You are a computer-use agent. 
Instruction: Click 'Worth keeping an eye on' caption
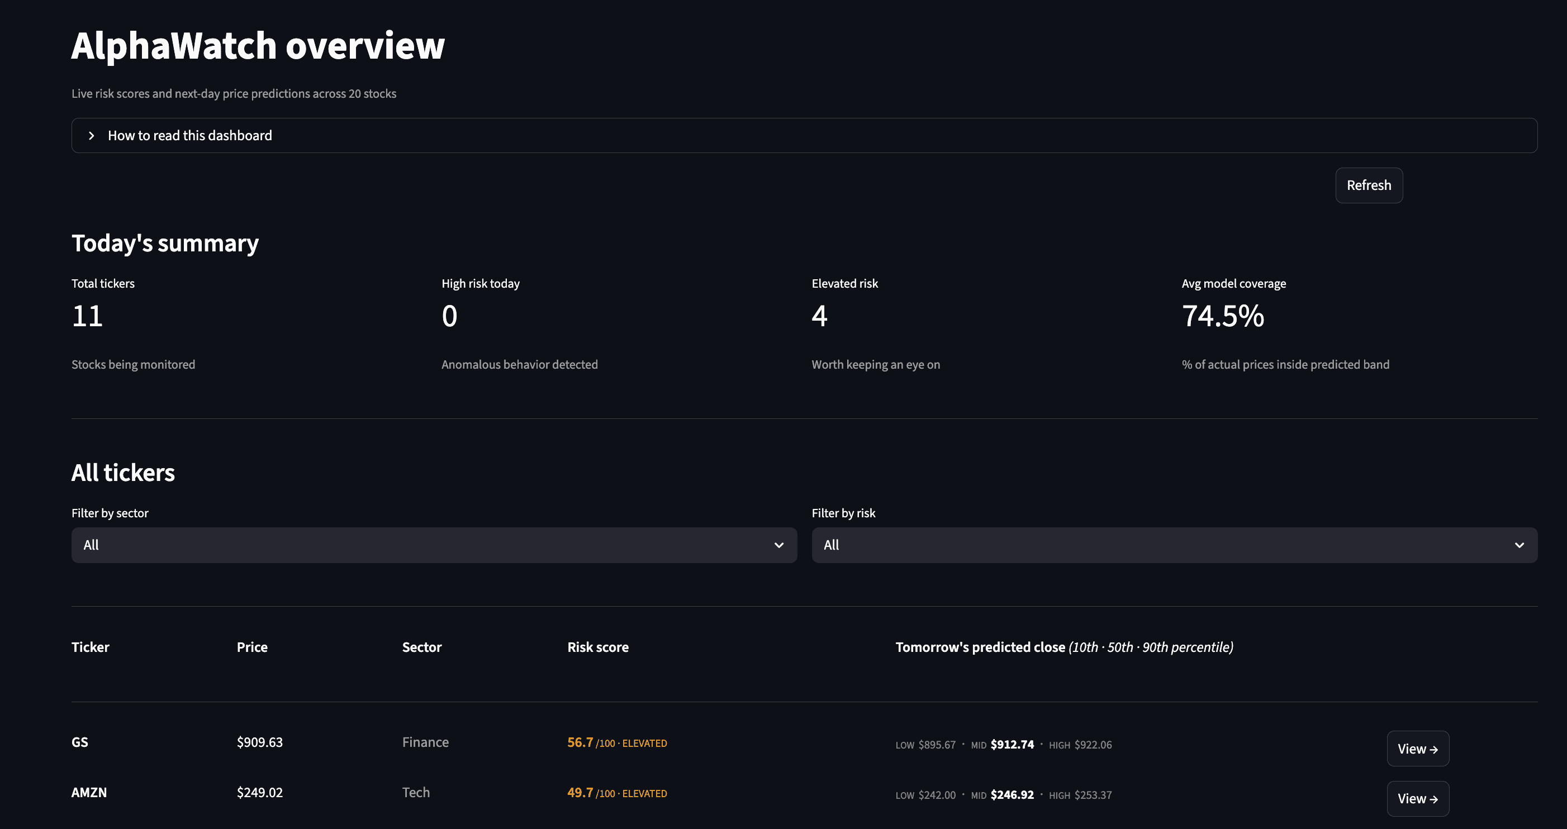point(875,364)
